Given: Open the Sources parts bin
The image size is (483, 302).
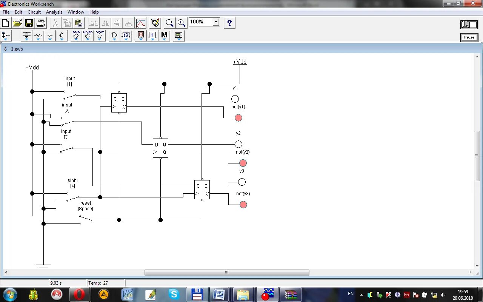Looking at the screenshot, I should pyautogui.click(x=26, y=36).
